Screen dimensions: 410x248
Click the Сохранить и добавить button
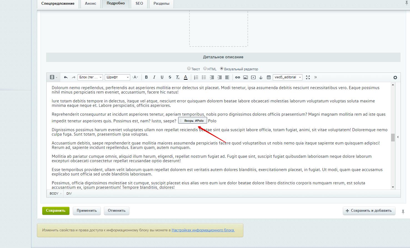(x=369, y=211)
